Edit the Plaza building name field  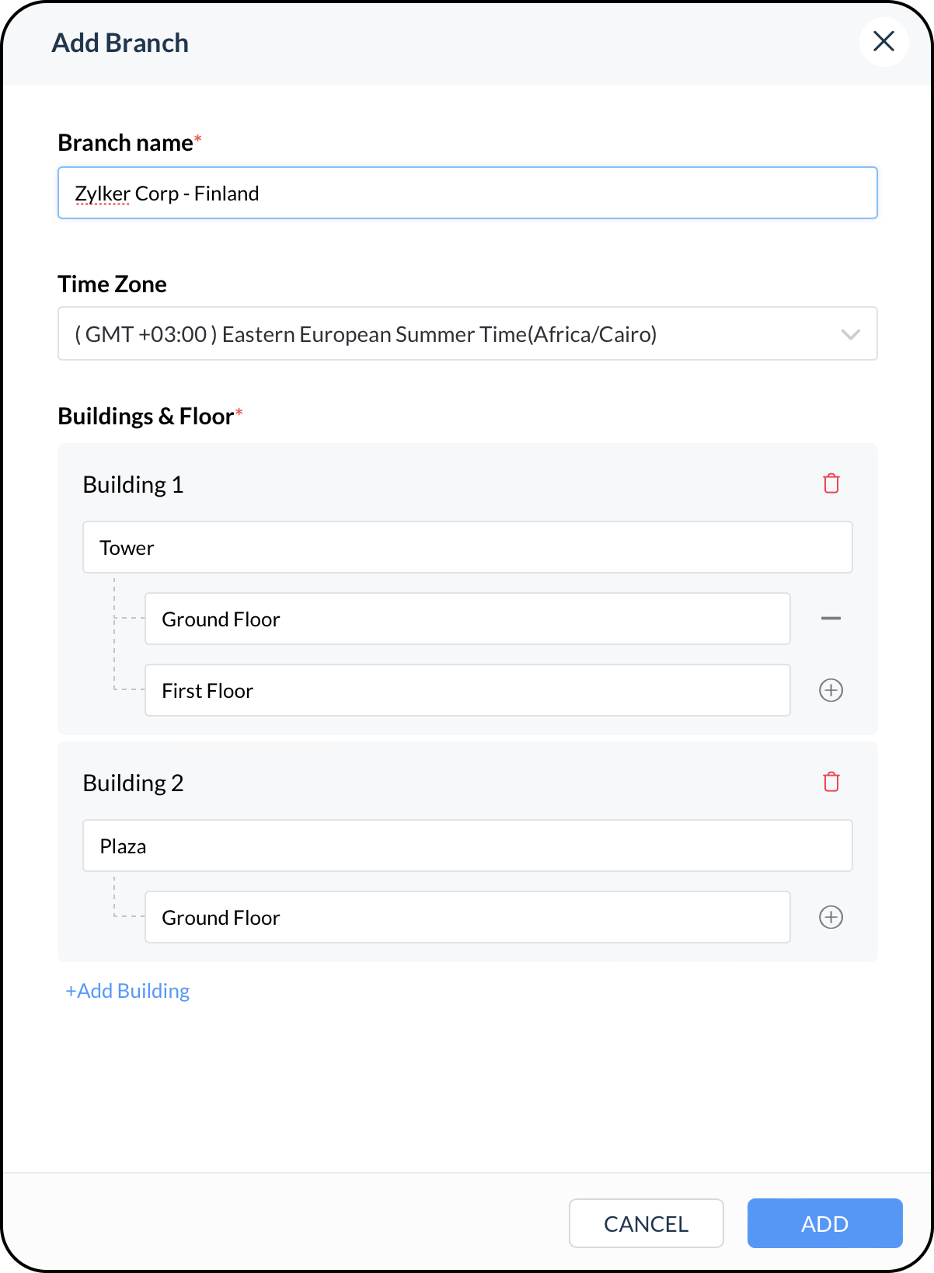(x=468, y=846)
